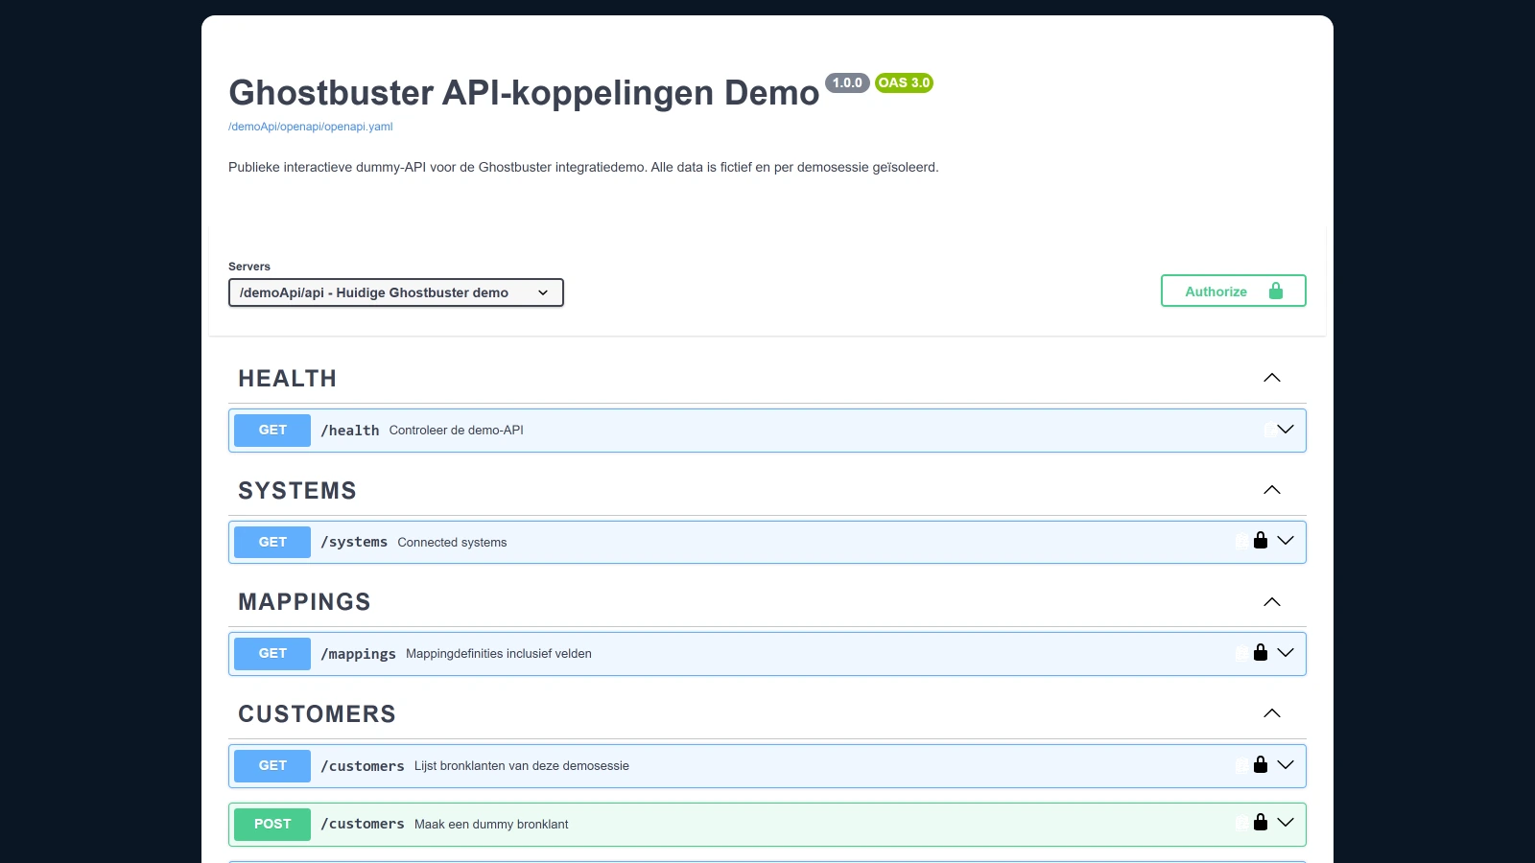
Task: Copy the /mappings path to clipboard
Action: 1242,653
